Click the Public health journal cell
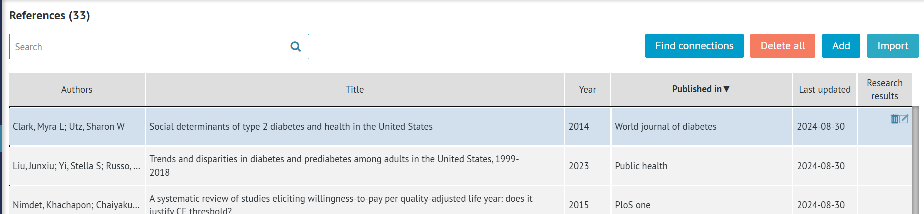 [701, 166]
